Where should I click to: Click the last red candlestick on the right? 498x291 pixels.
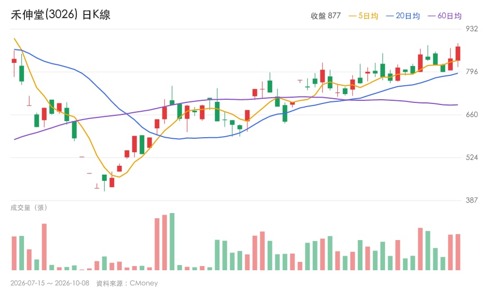tap(458, 54)
